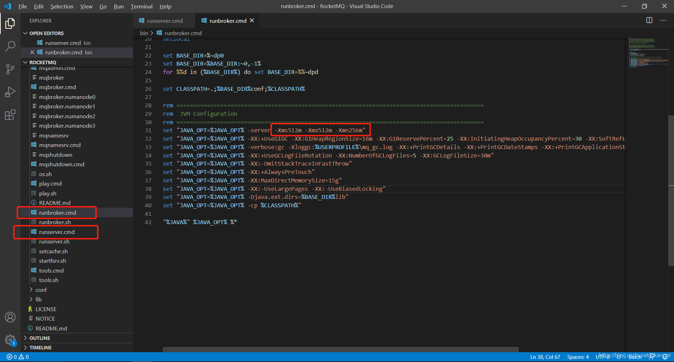This screenshot has width=674, height=362.
Task: Click the bin breadcrumb segment
Action: [x=144, y=33]
